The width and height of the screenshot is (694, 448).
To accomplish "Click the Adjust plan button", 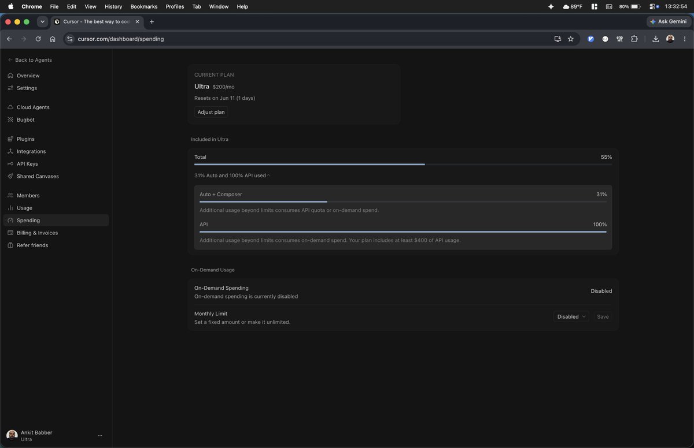I will click(211, 112).
